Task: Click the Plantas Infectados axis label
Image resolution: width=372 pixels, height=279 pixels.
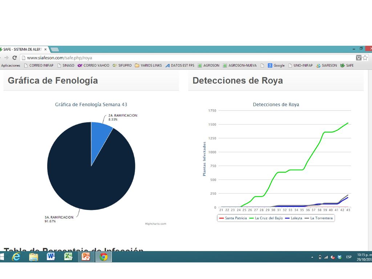Action: 204,159
